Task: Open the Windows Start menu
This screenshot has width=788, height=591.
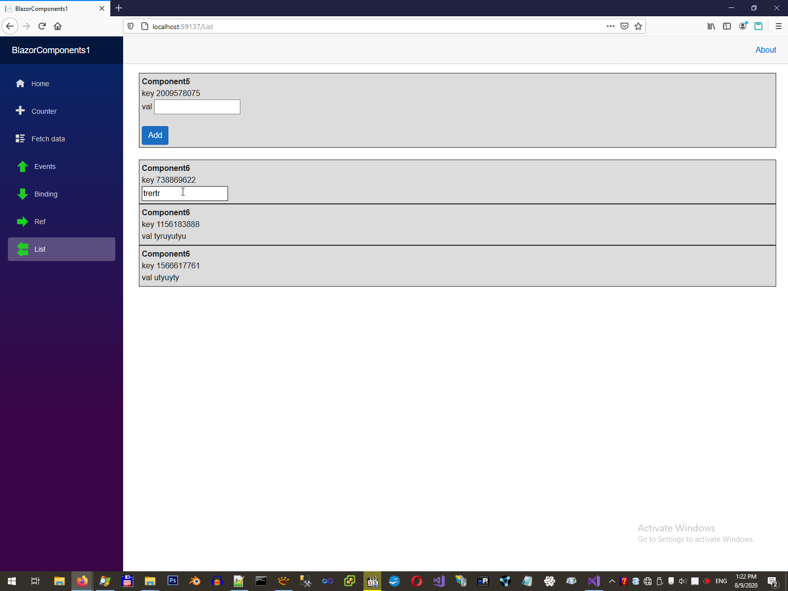Action: tap(12, 581)
